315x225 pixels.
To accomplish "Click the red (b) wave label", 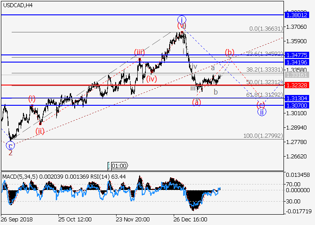I will (x=229, y=52).
